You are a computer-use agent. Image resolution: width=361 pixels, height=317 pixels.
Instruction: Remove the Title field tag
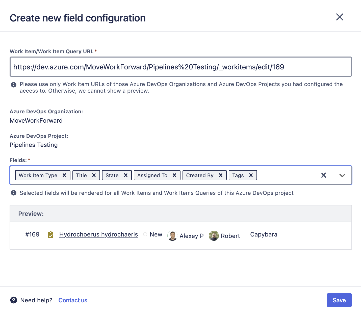coord(94,175)
